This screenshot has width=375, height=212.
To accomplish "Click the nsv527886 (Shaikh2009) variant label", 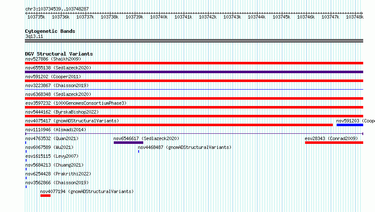I will tap(53, 59).
